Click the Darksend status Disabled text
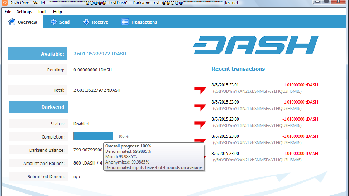Image resolution: width=349 pixels, height=196 pixels. click(x=81, y=124)
